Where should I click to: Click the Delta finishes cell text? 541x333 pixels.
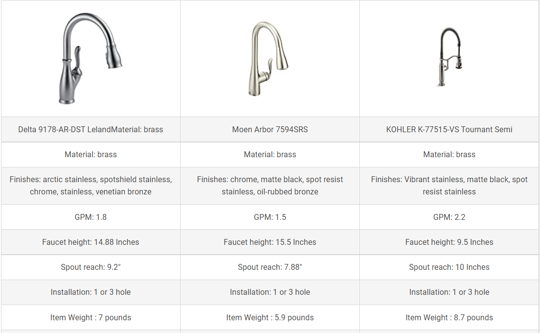(x=91, y=186)
